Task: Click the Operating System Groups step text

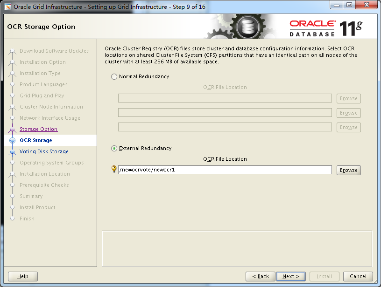Action: click(52, 163)
